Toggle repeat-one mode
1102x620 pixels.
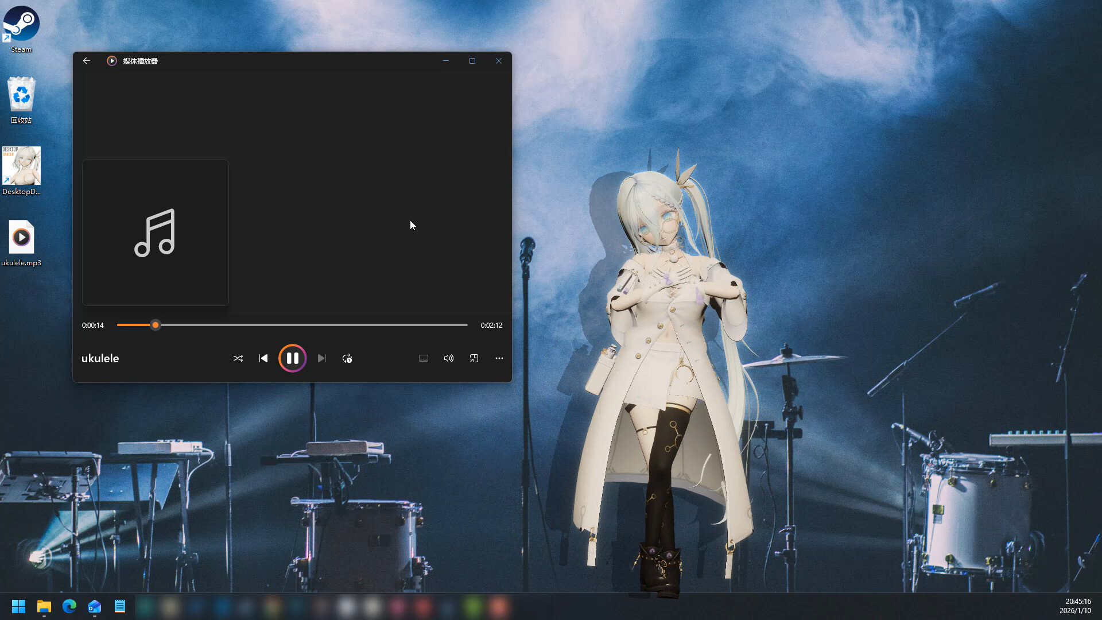pyautogui.click(x=347, y=358)
